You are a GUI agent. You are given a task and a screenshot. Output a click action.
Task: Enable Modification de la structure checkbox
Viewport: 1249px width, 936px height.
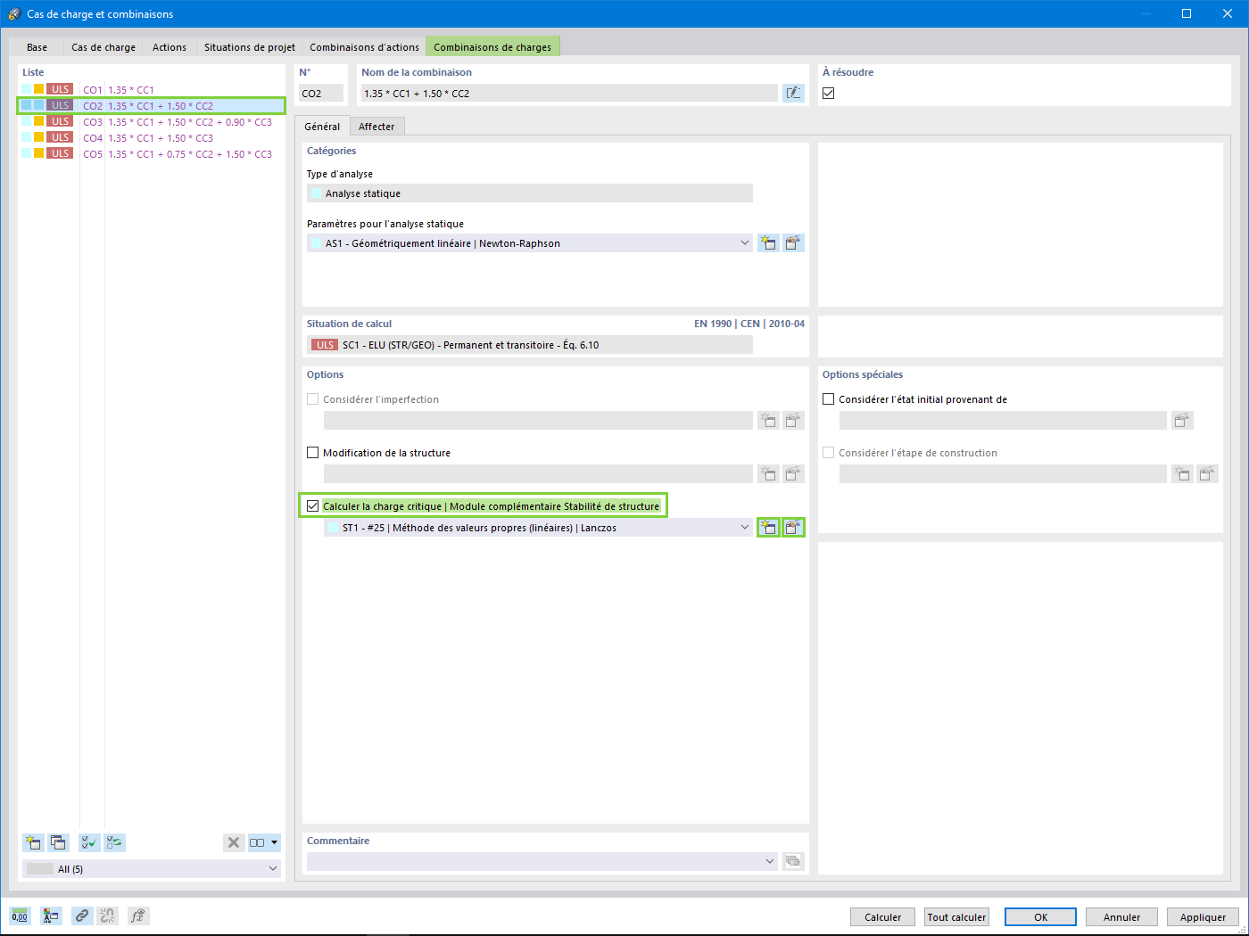(x=313, y=453)
